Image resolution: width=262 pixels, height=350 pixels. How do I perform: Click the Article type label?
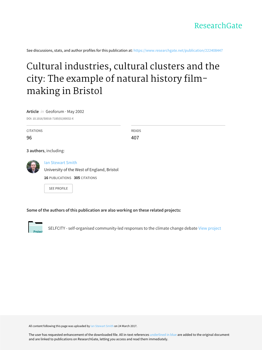[x=33, y=112]
